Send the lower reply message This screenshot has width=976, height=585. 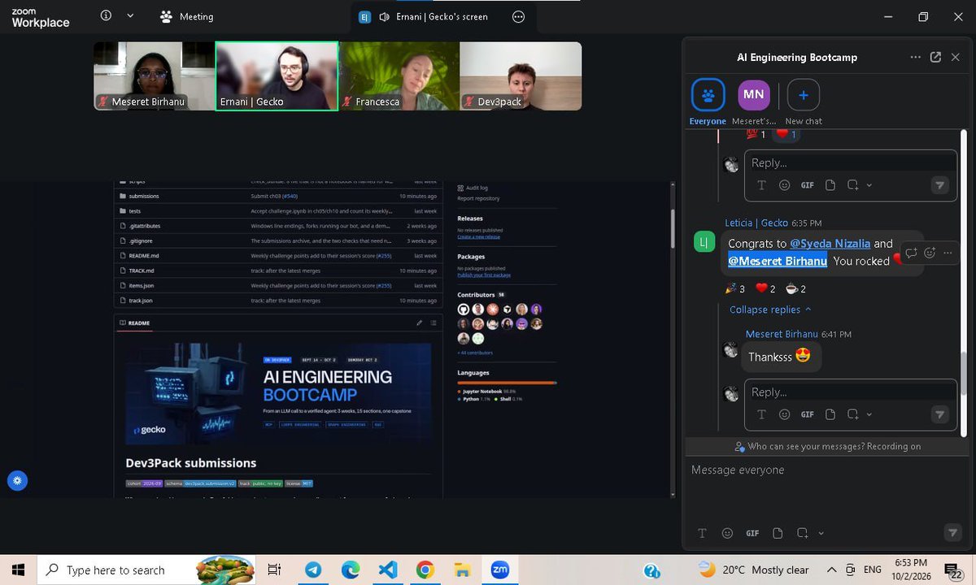[939, 414]
